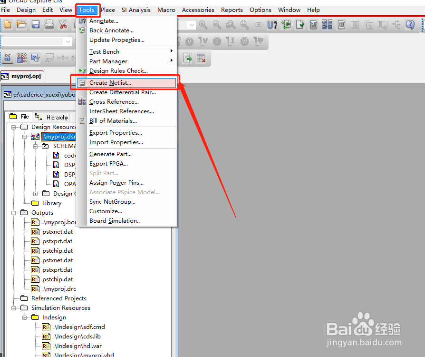
Task: Collapse the myproj.dsn tree node
Action: coord(24,137)
